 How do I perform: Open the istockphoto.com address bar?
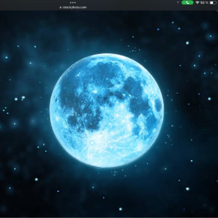pyautogui.click(x=73, y=8)
